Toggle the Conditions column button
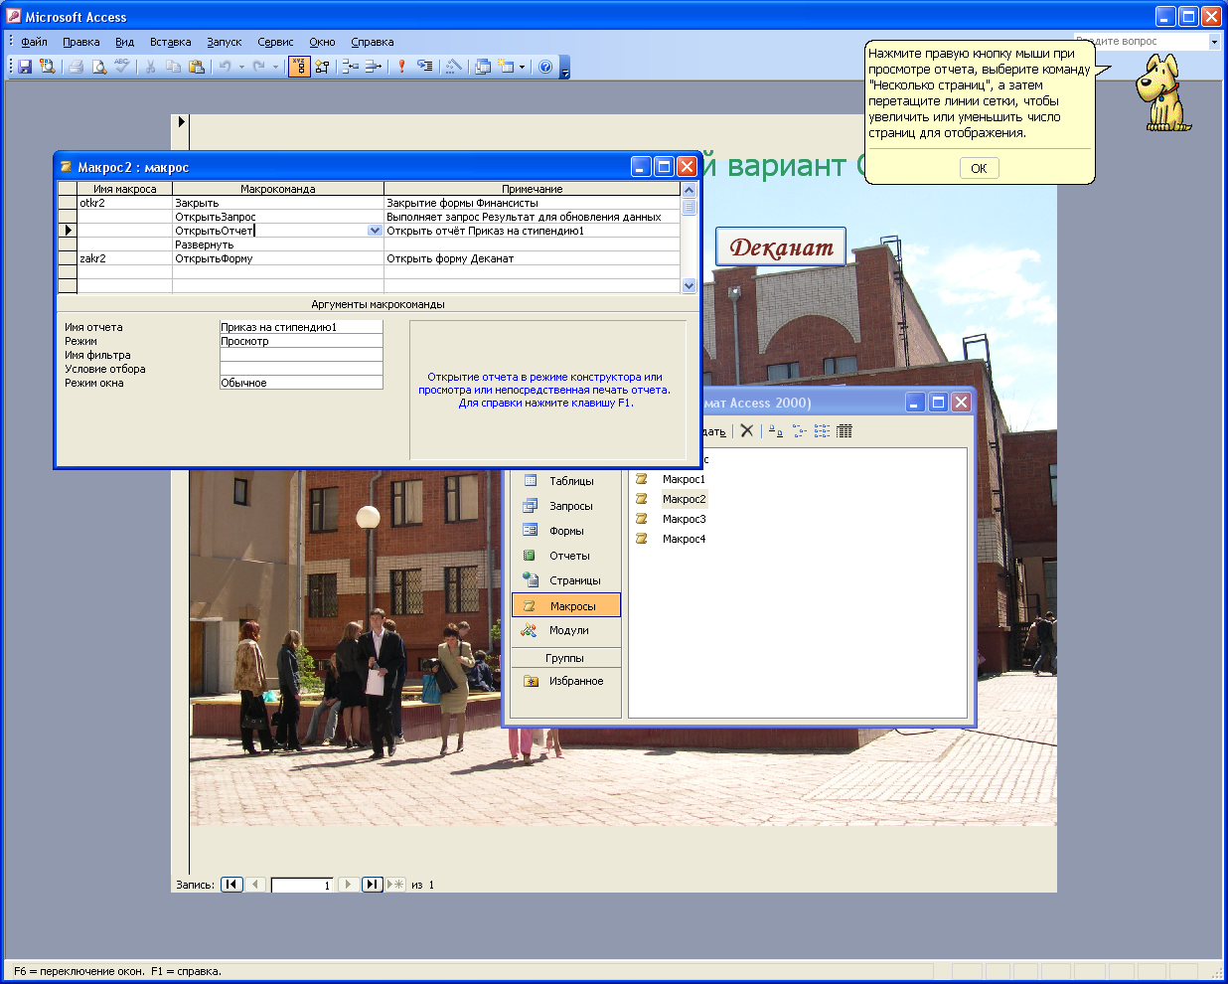The width and height of the screenshot is (1228, 984). pyautogui.click(x=322, y=67)
